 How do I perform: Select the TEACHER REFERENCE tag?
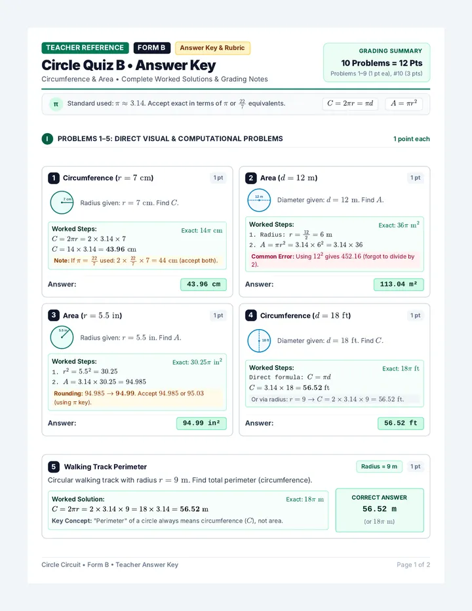pyautogui.click(x=85, y=48)
